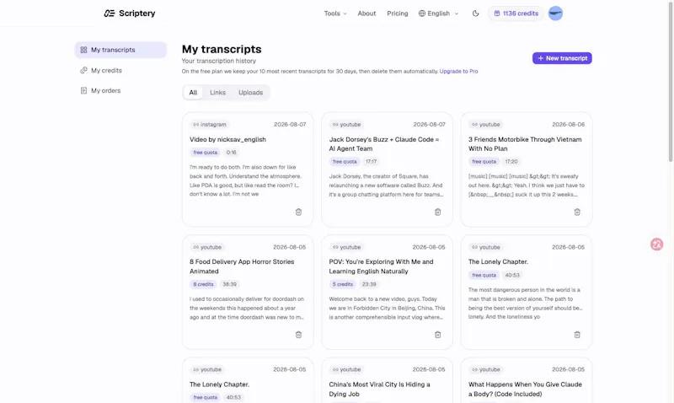The image size is (674, 403).
Task: Click the 38:39 duration label
Action: click(229, 284)
